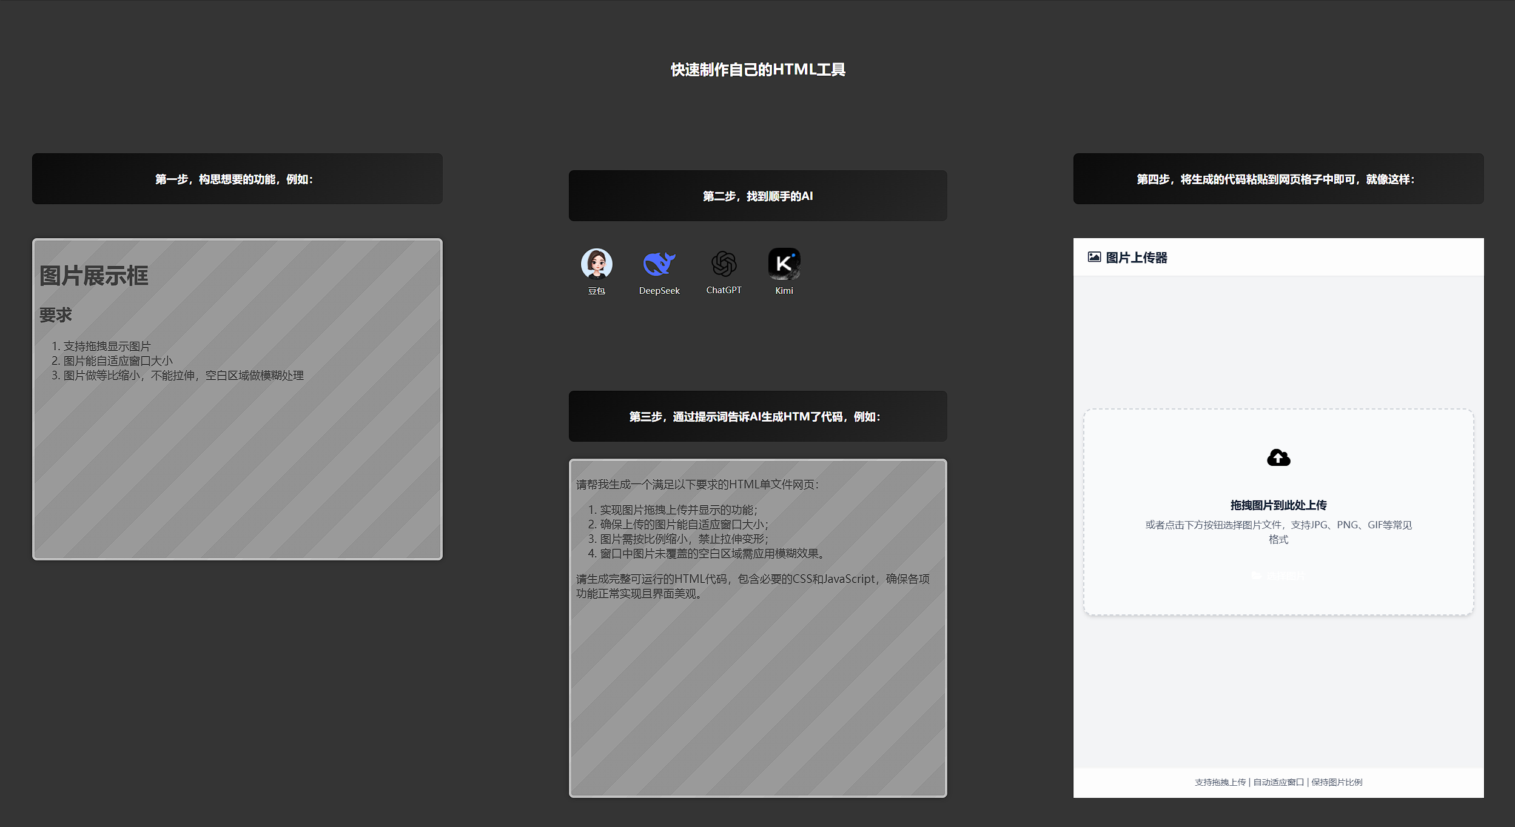Click the DeepSeek text label
Image resolution: width=1515 pixels, height=827 pixels.
tap(659, 291)
